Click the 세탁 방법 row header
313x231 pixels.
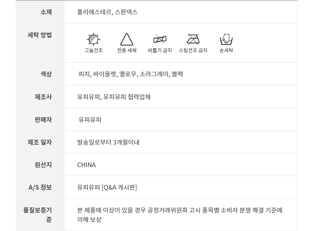pyautogui.click(x=40, y=35)
